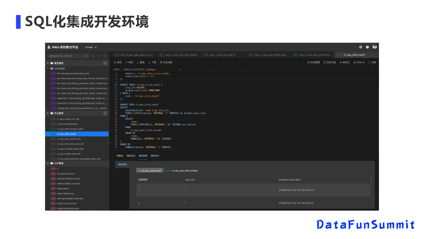
Task: Click the UDF badge icon beside AddAndGet
Action: coord(53,189)
